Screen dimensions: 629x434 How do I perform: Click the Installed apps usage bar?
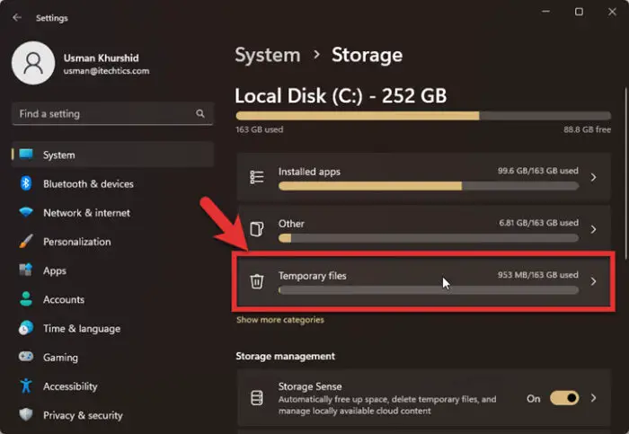[429, 186]
